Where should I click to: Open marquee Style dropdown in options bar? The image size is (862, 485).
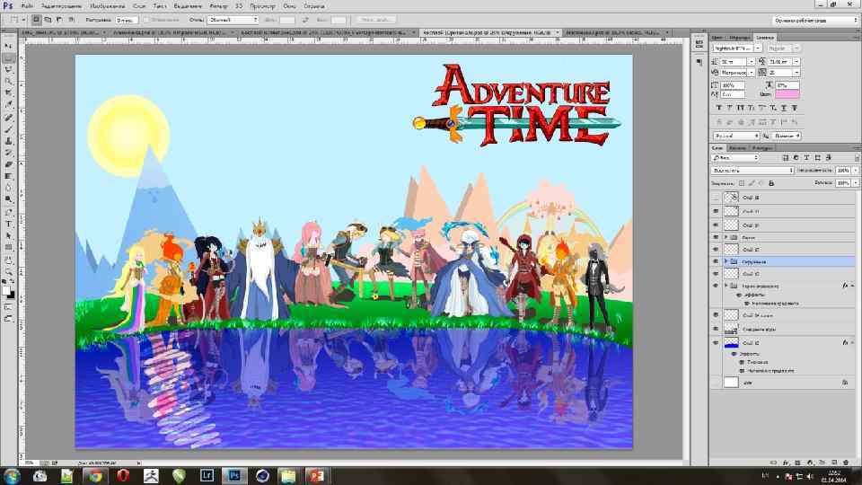point(233,20)
